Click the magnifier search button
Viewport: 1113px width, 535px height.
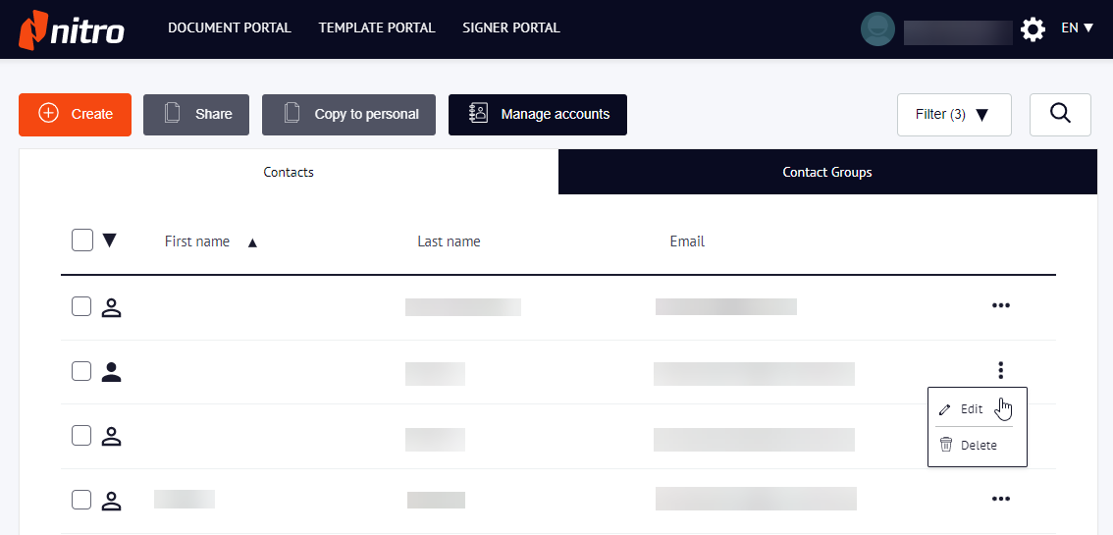pyautogui.click(x=1060, y=114)
